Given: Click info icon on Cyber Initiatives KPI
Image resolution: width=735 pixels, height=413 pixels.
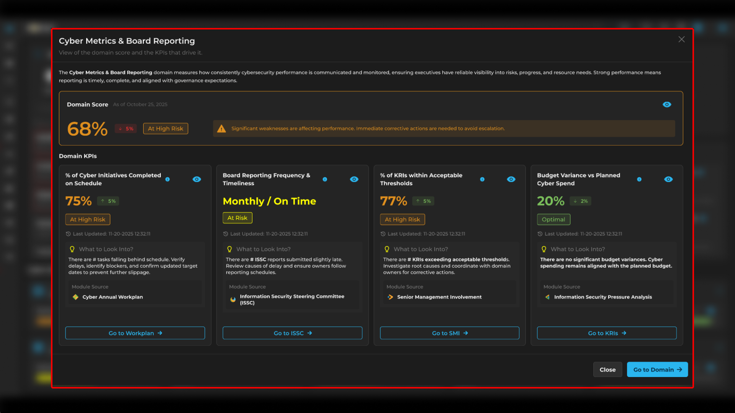Looking at the screenshot, I should pyautogui.click(x=167, y=179).
